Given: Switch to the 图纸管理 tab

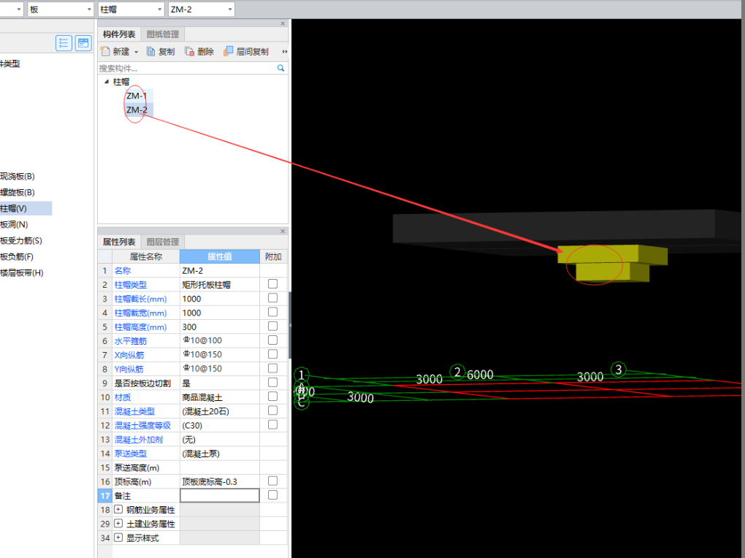Looking at the screenshot, I should point(162,34).
